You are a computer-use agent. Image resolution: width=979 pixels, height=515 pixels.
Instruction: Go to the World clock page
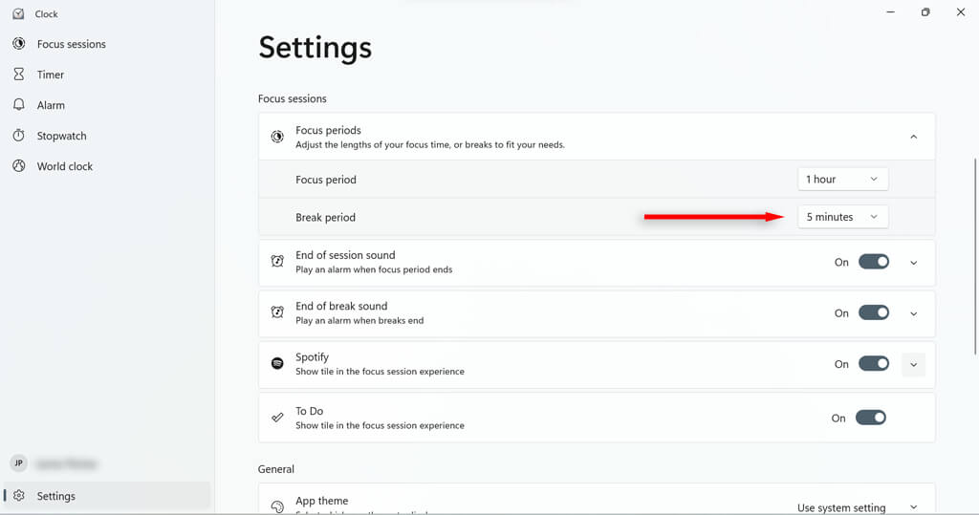65,166
